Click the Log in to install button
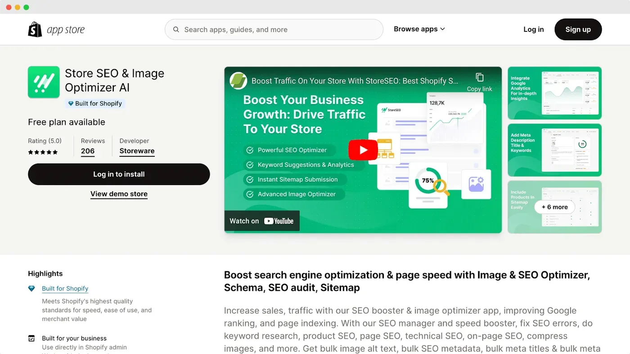Image resolution: width=630 pixels, height=354 pixels. pos(119,174)
